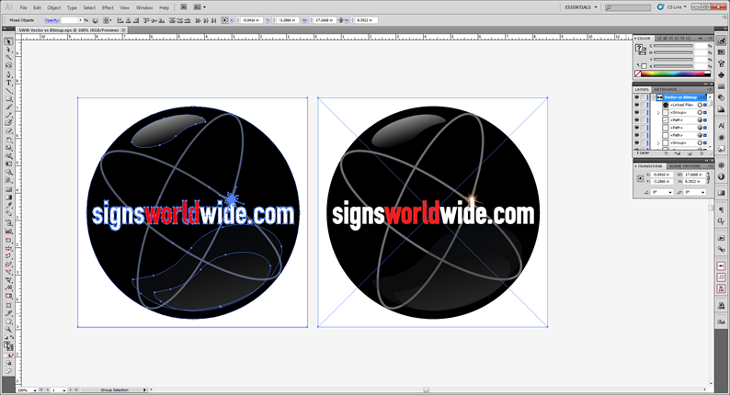The height and width of the screenshot is (395, 730).
Task: Open the File menu
Action: [x=23, y=7]
